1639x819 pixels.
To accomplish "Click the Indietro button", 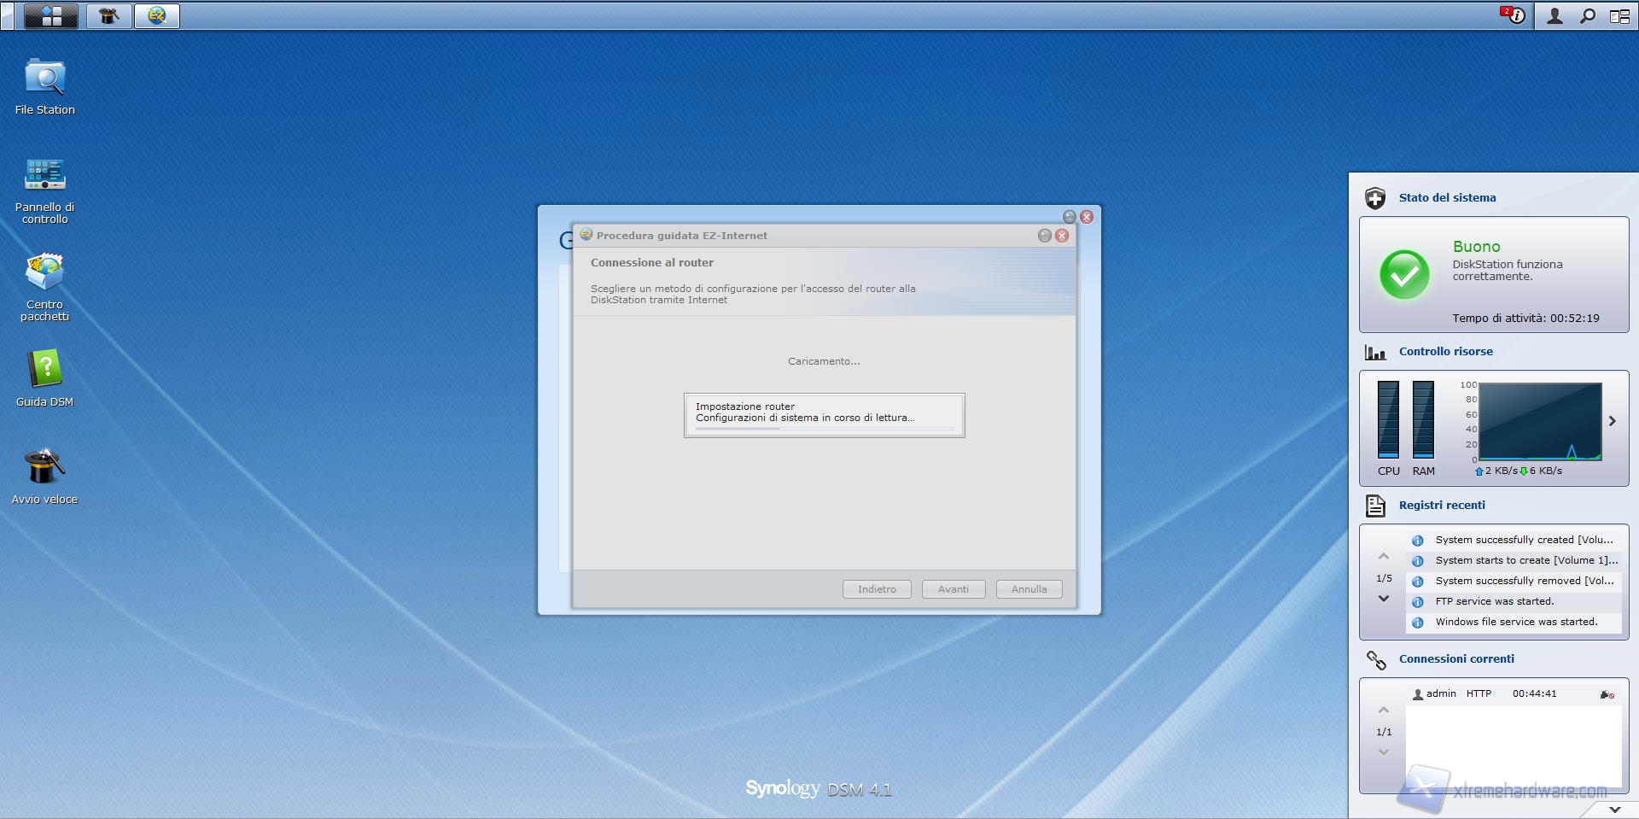I will click(x=877, y=589).
